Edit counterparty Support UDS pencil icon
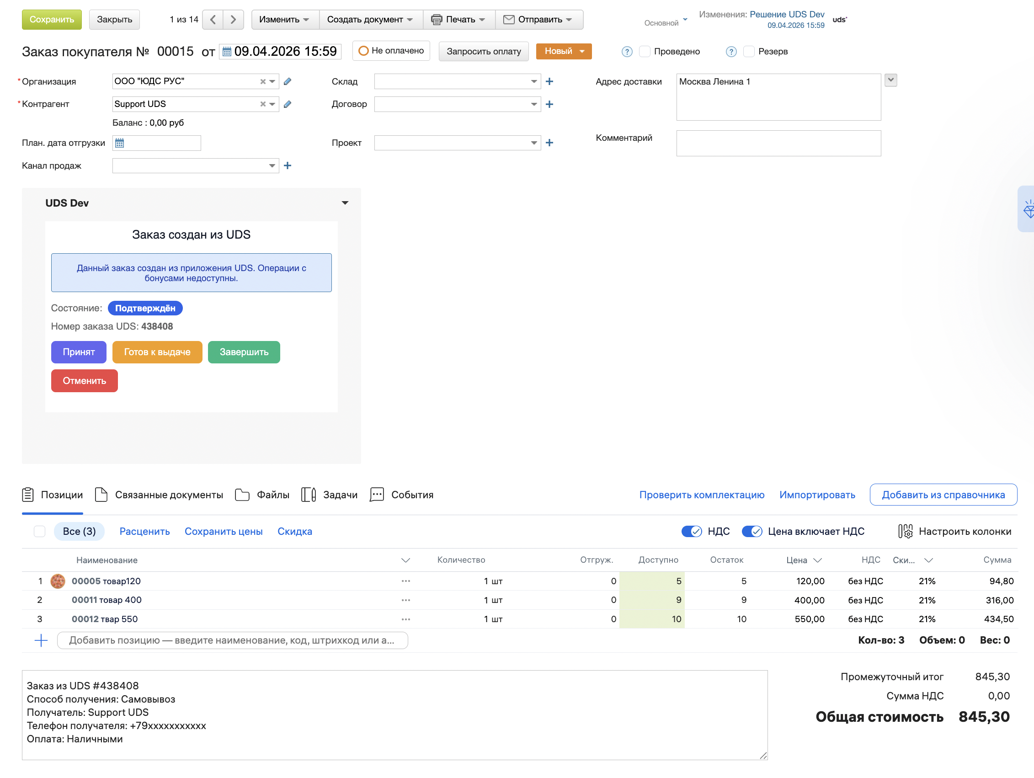The image size is (1034, 778). point(288,104)
